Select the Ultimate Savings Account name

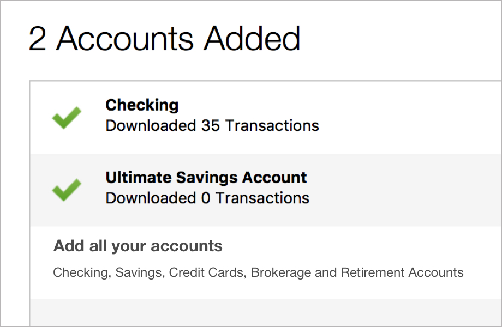point(206,178)
